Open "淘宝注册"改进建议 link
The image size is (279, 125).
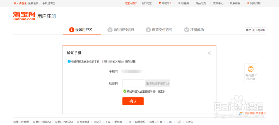pyautogui.click(x=254, y=113)
